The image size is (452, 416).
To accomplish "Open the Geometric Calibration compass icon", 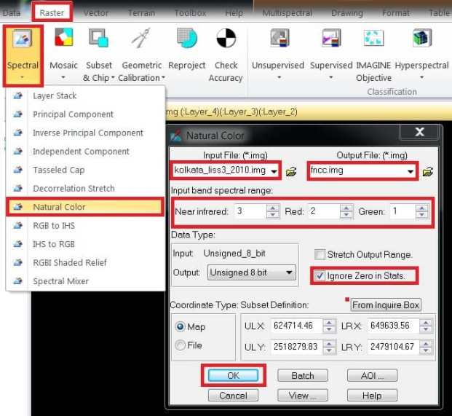I will click(141, 37).
